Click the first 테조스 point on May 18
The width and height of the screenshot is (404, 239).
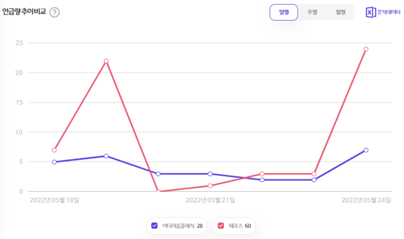(x=54, y=150)
